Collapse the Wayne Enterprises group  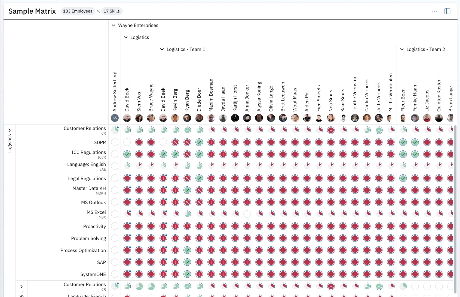[114, 25]
